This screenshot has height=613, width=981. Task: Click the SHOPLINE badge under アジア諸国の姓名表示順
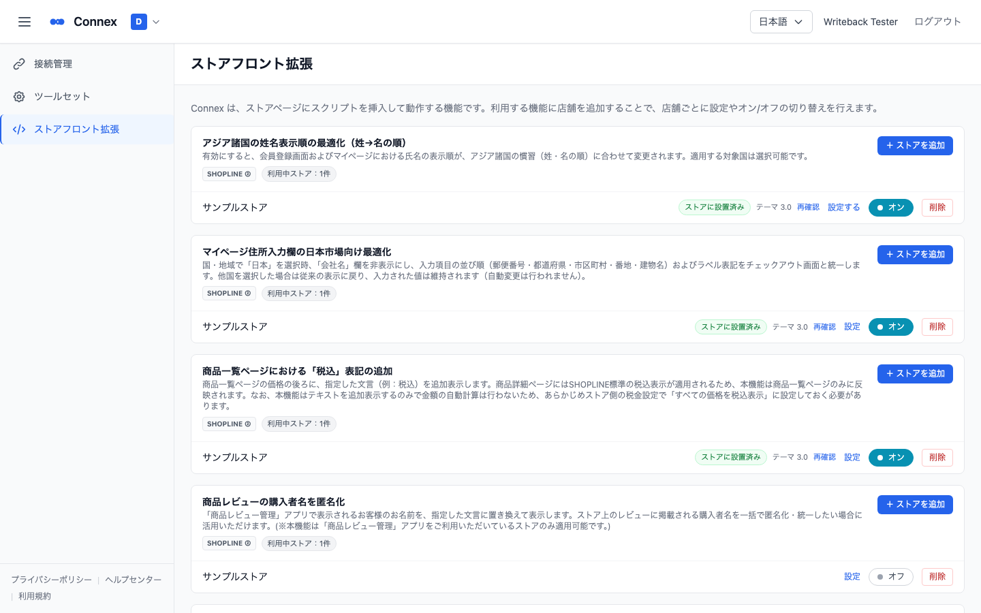coord(229,174)
